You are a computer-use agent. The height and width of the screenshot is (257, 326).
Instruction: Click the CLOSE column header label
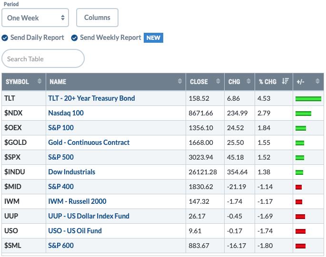tap(199, 82)
